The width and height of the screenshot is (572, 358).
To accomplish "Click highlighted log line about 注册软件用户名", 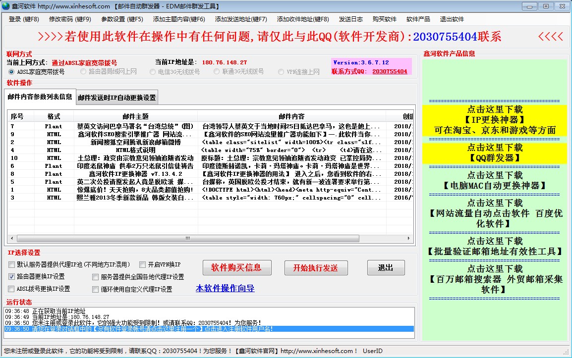I will click(x=209, y=329).
